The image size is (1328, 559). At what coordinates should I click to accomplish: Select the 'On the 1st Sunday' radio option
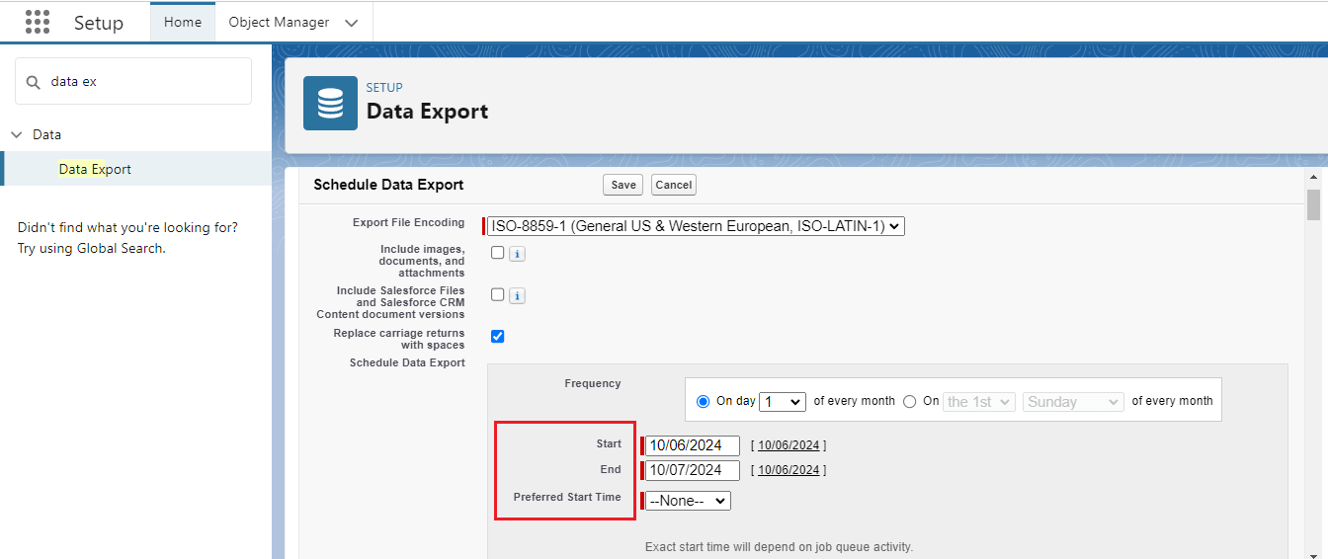click(x=910, y=401)
